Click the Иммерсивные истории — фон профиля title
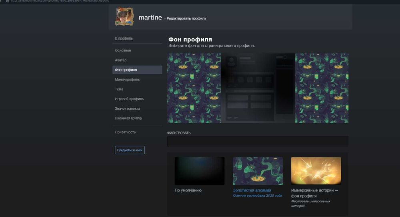The width and height of the screenshot is (400, 217). pyautogui.click(x=314, y=193)
